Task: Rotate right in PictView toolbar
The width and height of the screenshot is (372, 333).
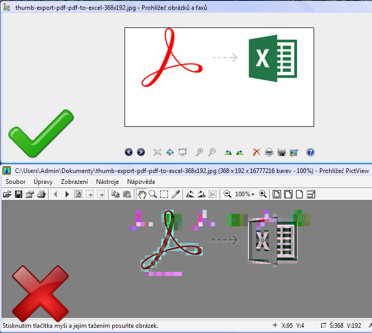Action: (x=202, y=194)
